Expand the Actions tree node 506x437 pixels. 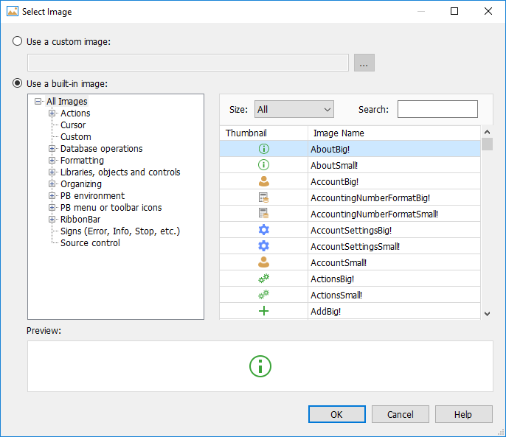pyautogui.click(x=52, y=113)
